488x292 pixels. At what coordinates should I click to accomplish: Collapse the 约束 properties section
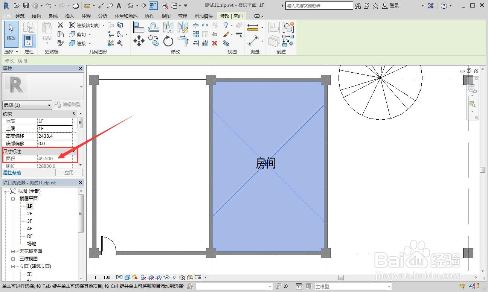(x=74, y=114)
